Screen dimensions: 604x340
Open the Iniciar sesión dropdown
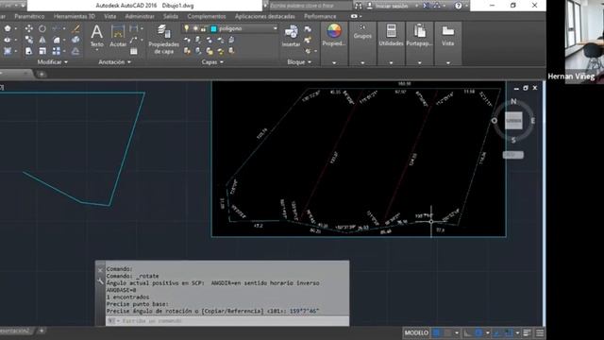(x=416, y=6)
